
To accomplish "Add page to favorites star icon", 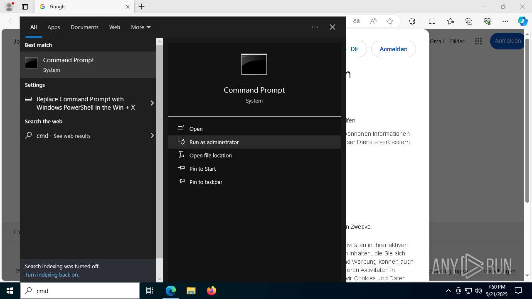I will point(390,21).
